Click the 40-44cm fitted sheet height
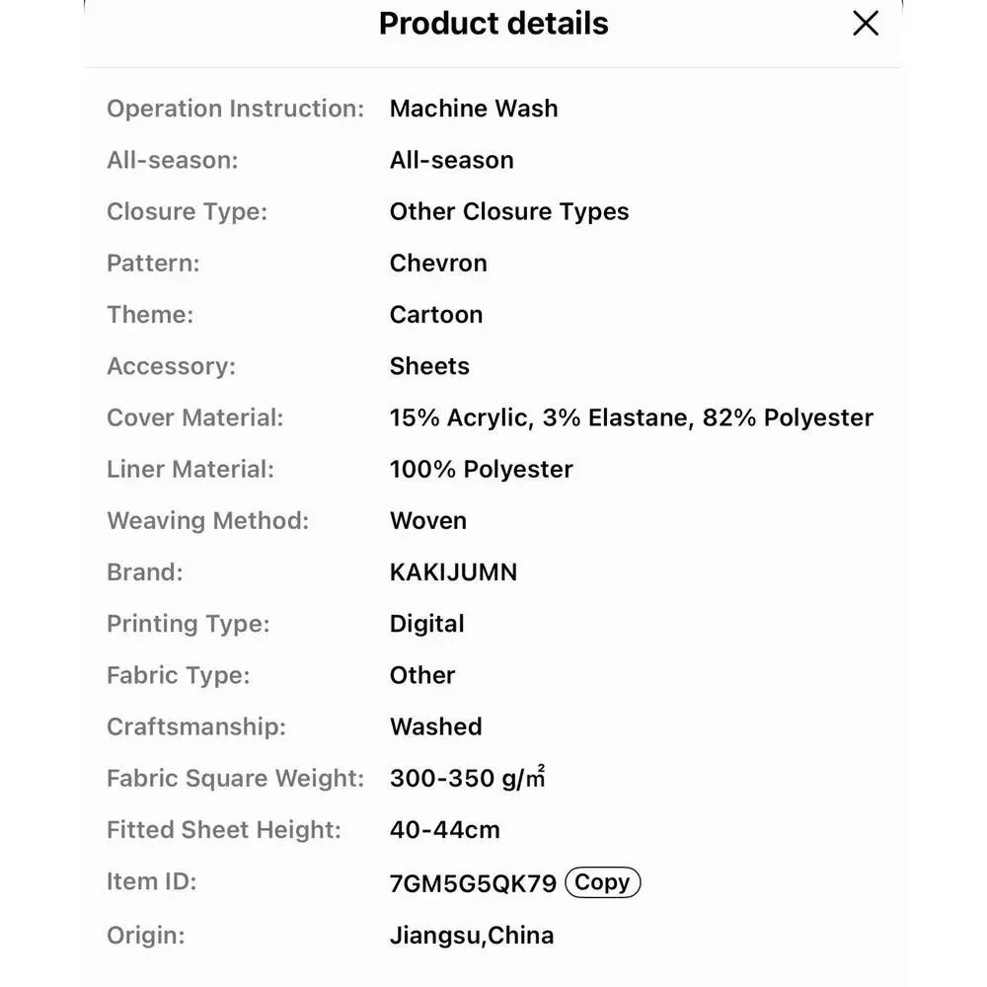Screen dimensions: 987x987 pyautogui.click(x=444, y=830)
